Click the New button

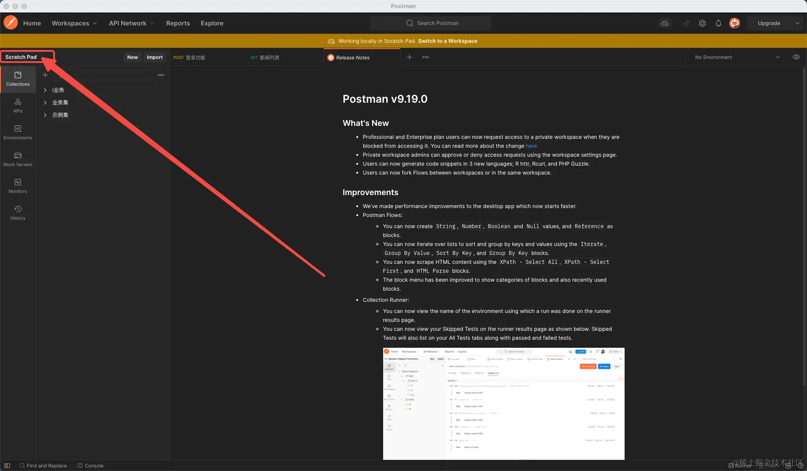[132, 57]
